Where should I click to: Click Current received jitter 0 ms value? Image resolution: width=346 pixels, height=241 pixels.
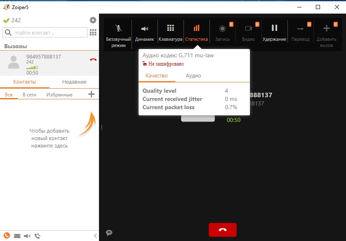coord(231,99)
